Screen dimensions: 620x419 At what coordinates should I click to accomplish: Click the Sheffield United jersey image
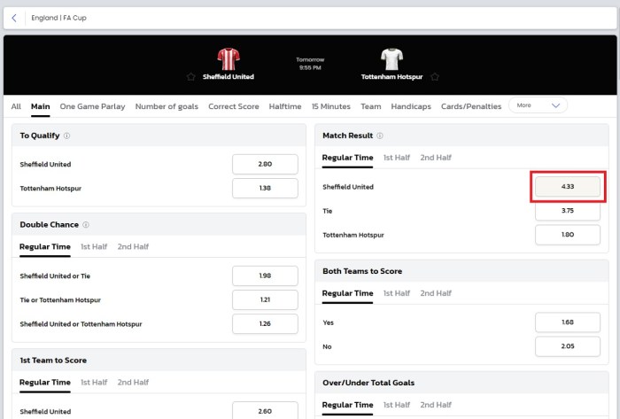(x=229, y=58)
